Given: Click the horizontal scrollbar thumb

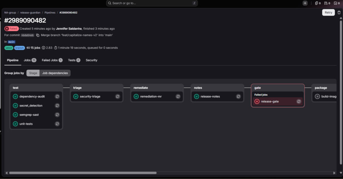Looking at the screenshot, I should (83, 173).
